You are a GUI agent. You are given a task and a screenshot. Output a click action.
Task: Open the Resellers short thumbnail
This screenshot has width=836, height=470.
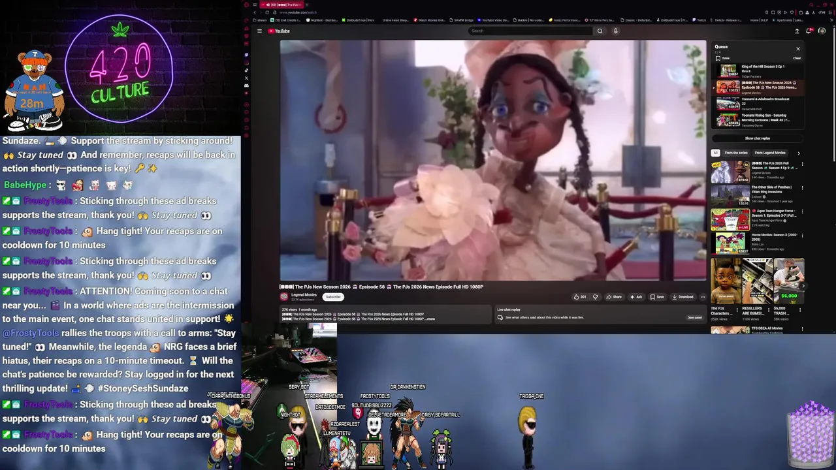pos(757,281)
